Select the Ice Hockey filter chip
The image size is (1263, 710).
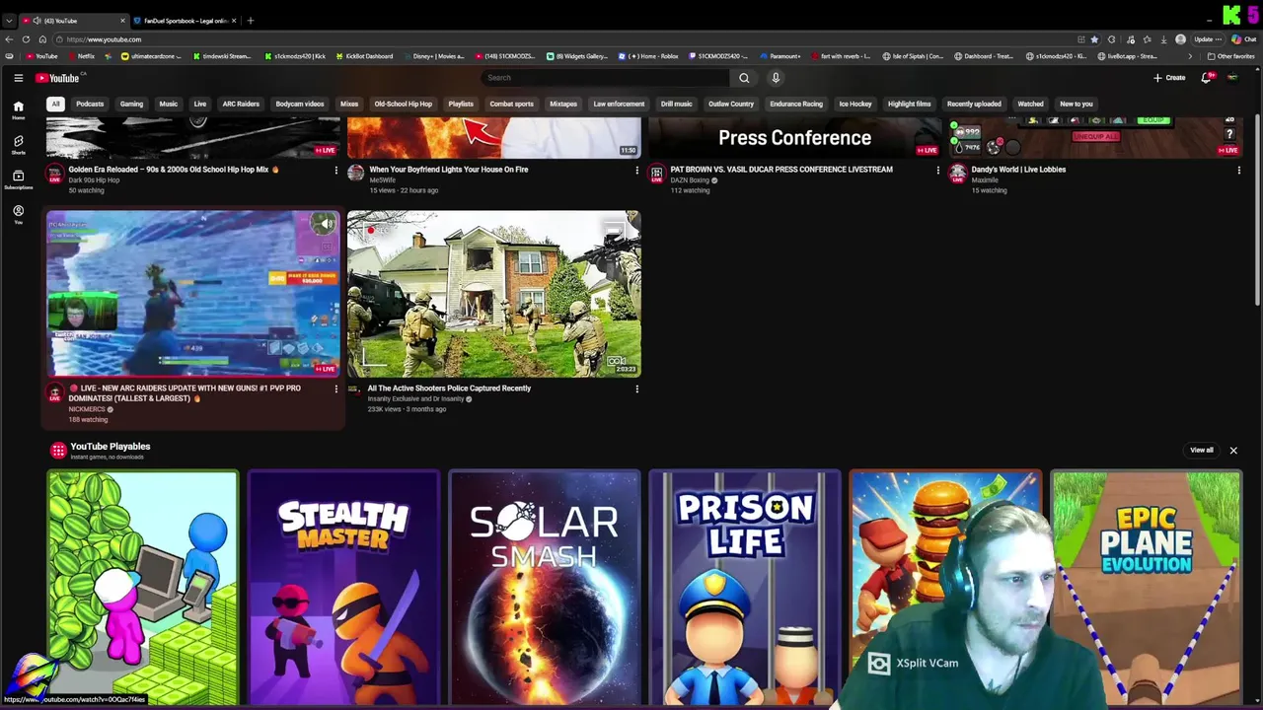click(855, 104)
